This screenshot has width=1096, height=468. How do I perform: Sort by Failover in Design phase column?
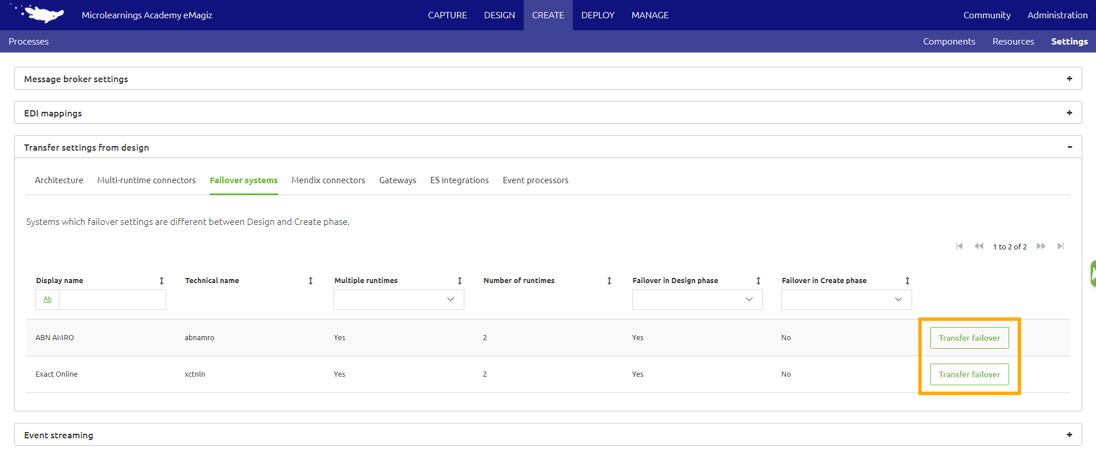(758, 281)
